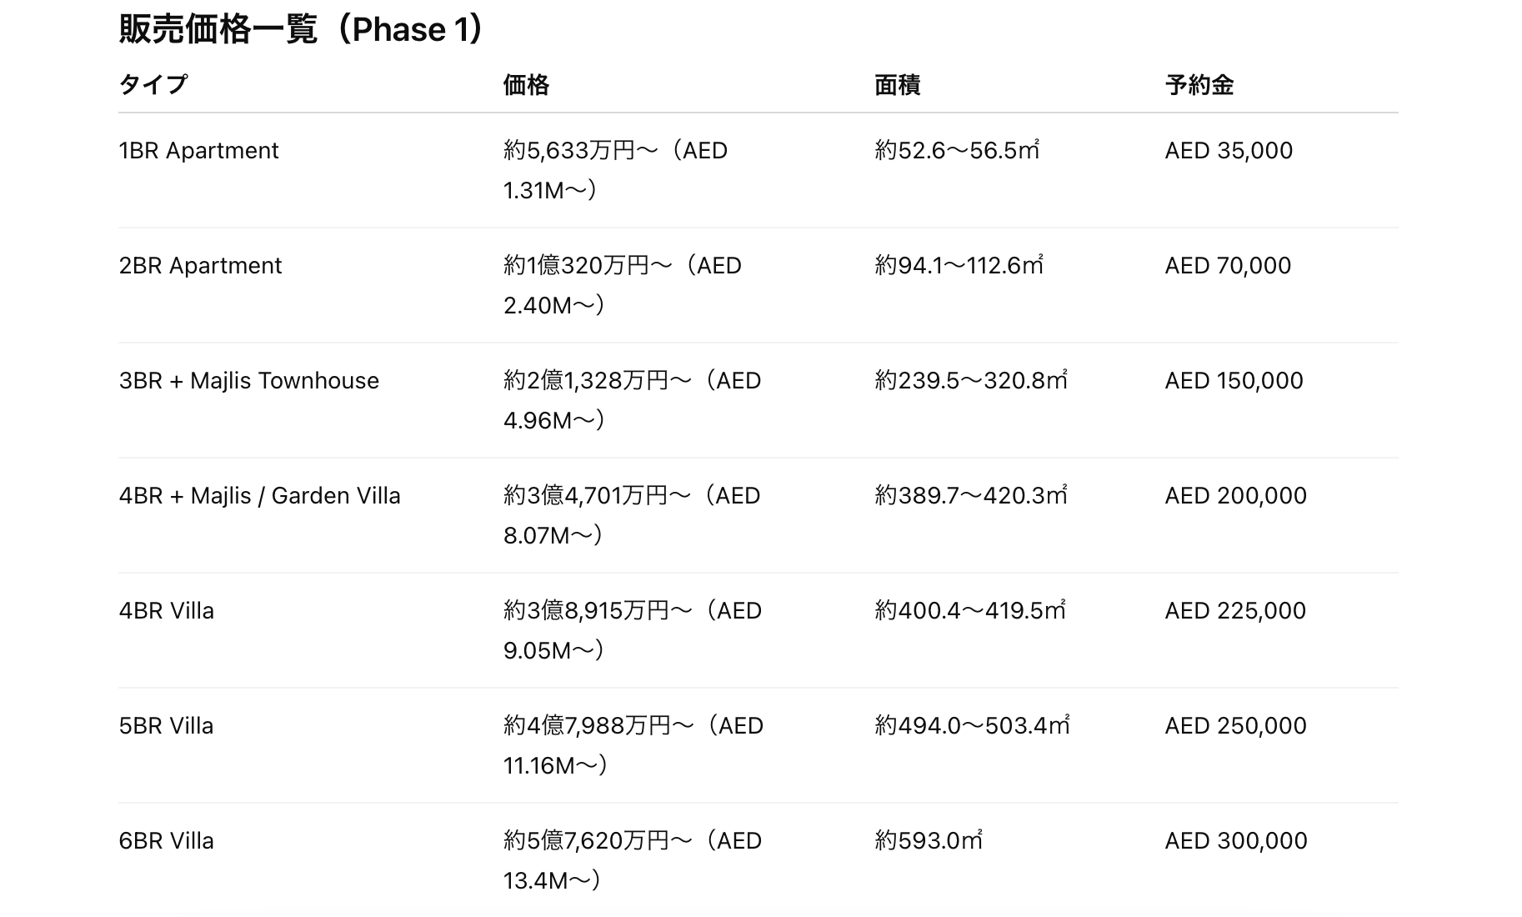The height and width of the screenshot is (917, 1522).
Task: Click the 販売価格一覧 (Phase 1) heading
Action: pos(300,30)
